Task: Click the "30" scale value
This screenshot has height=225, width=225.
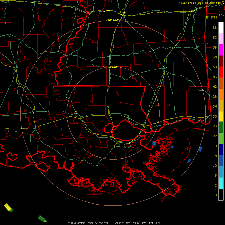Action: click(215, 116)
